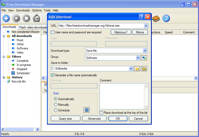199x137 pixels.
Task: Select the Scheduled filter
Action: 23,73
